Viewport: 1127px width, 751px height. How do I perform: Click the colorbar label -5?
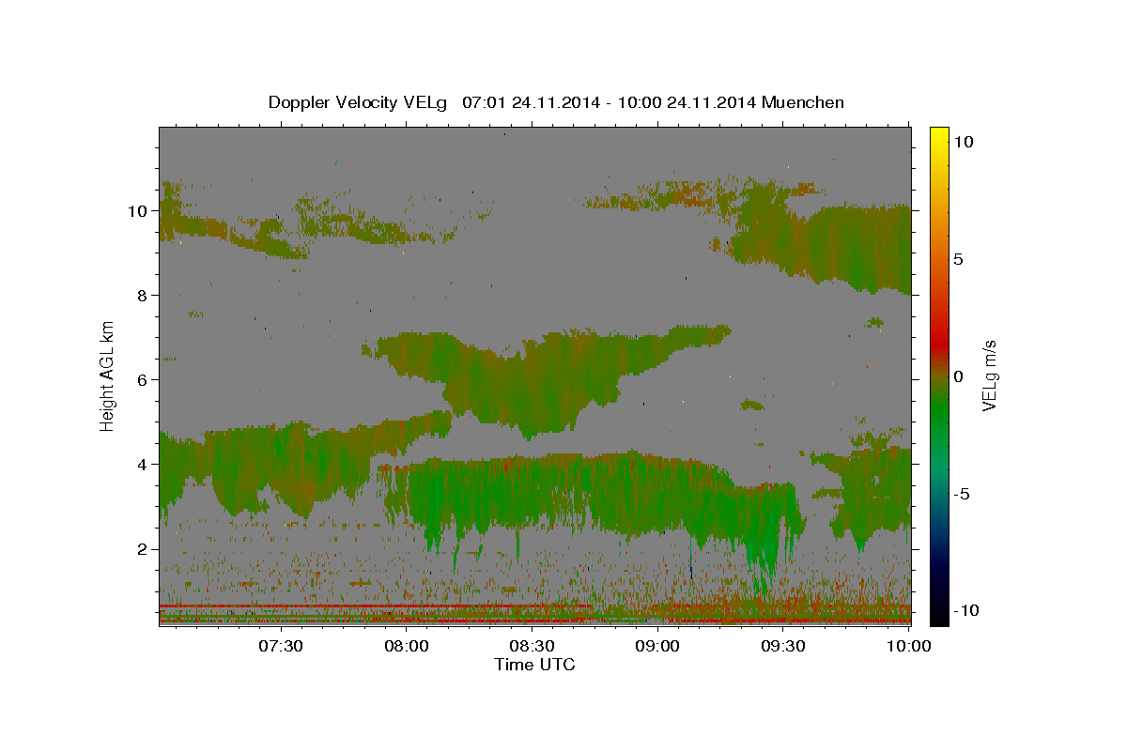coord(962,494)
